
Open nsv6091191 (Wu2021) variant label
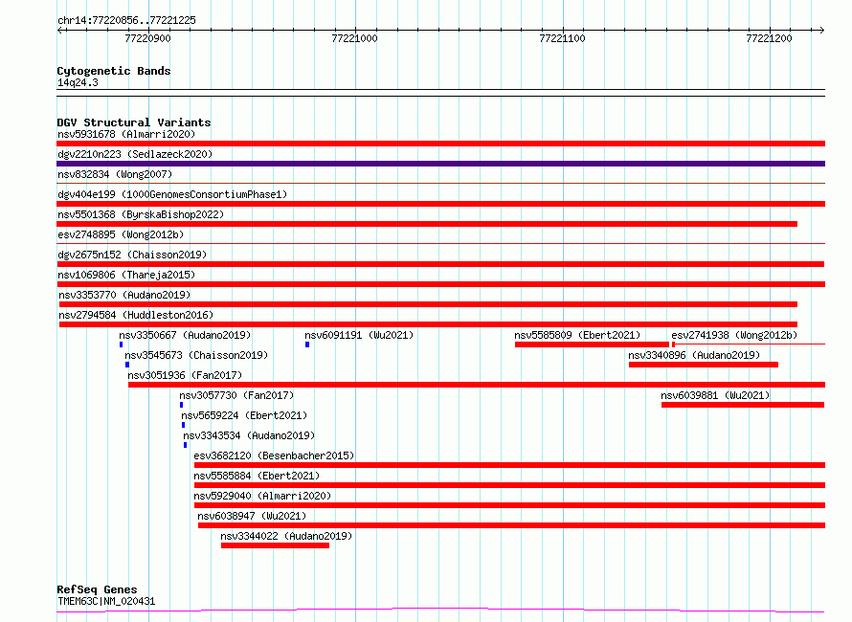point(359,335)
